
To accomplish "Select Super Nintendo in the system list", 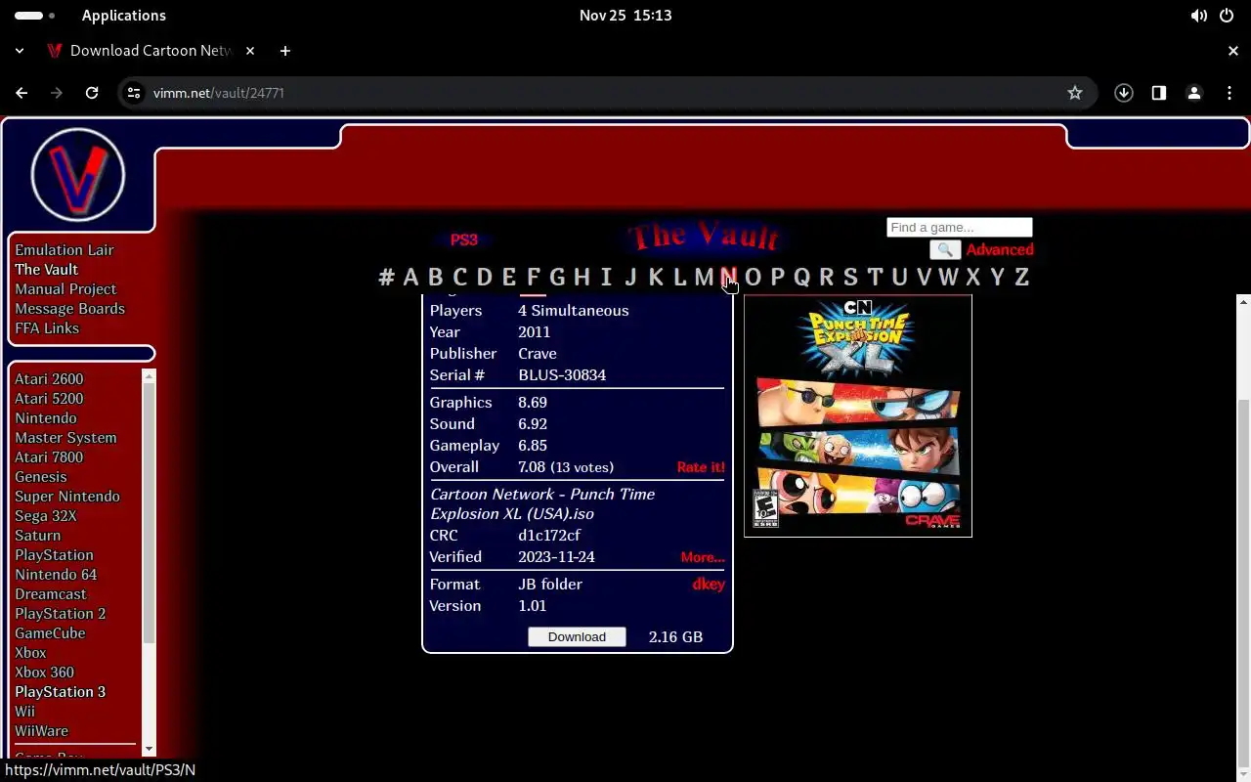I will pyautogui.click(x=67, y=497).
